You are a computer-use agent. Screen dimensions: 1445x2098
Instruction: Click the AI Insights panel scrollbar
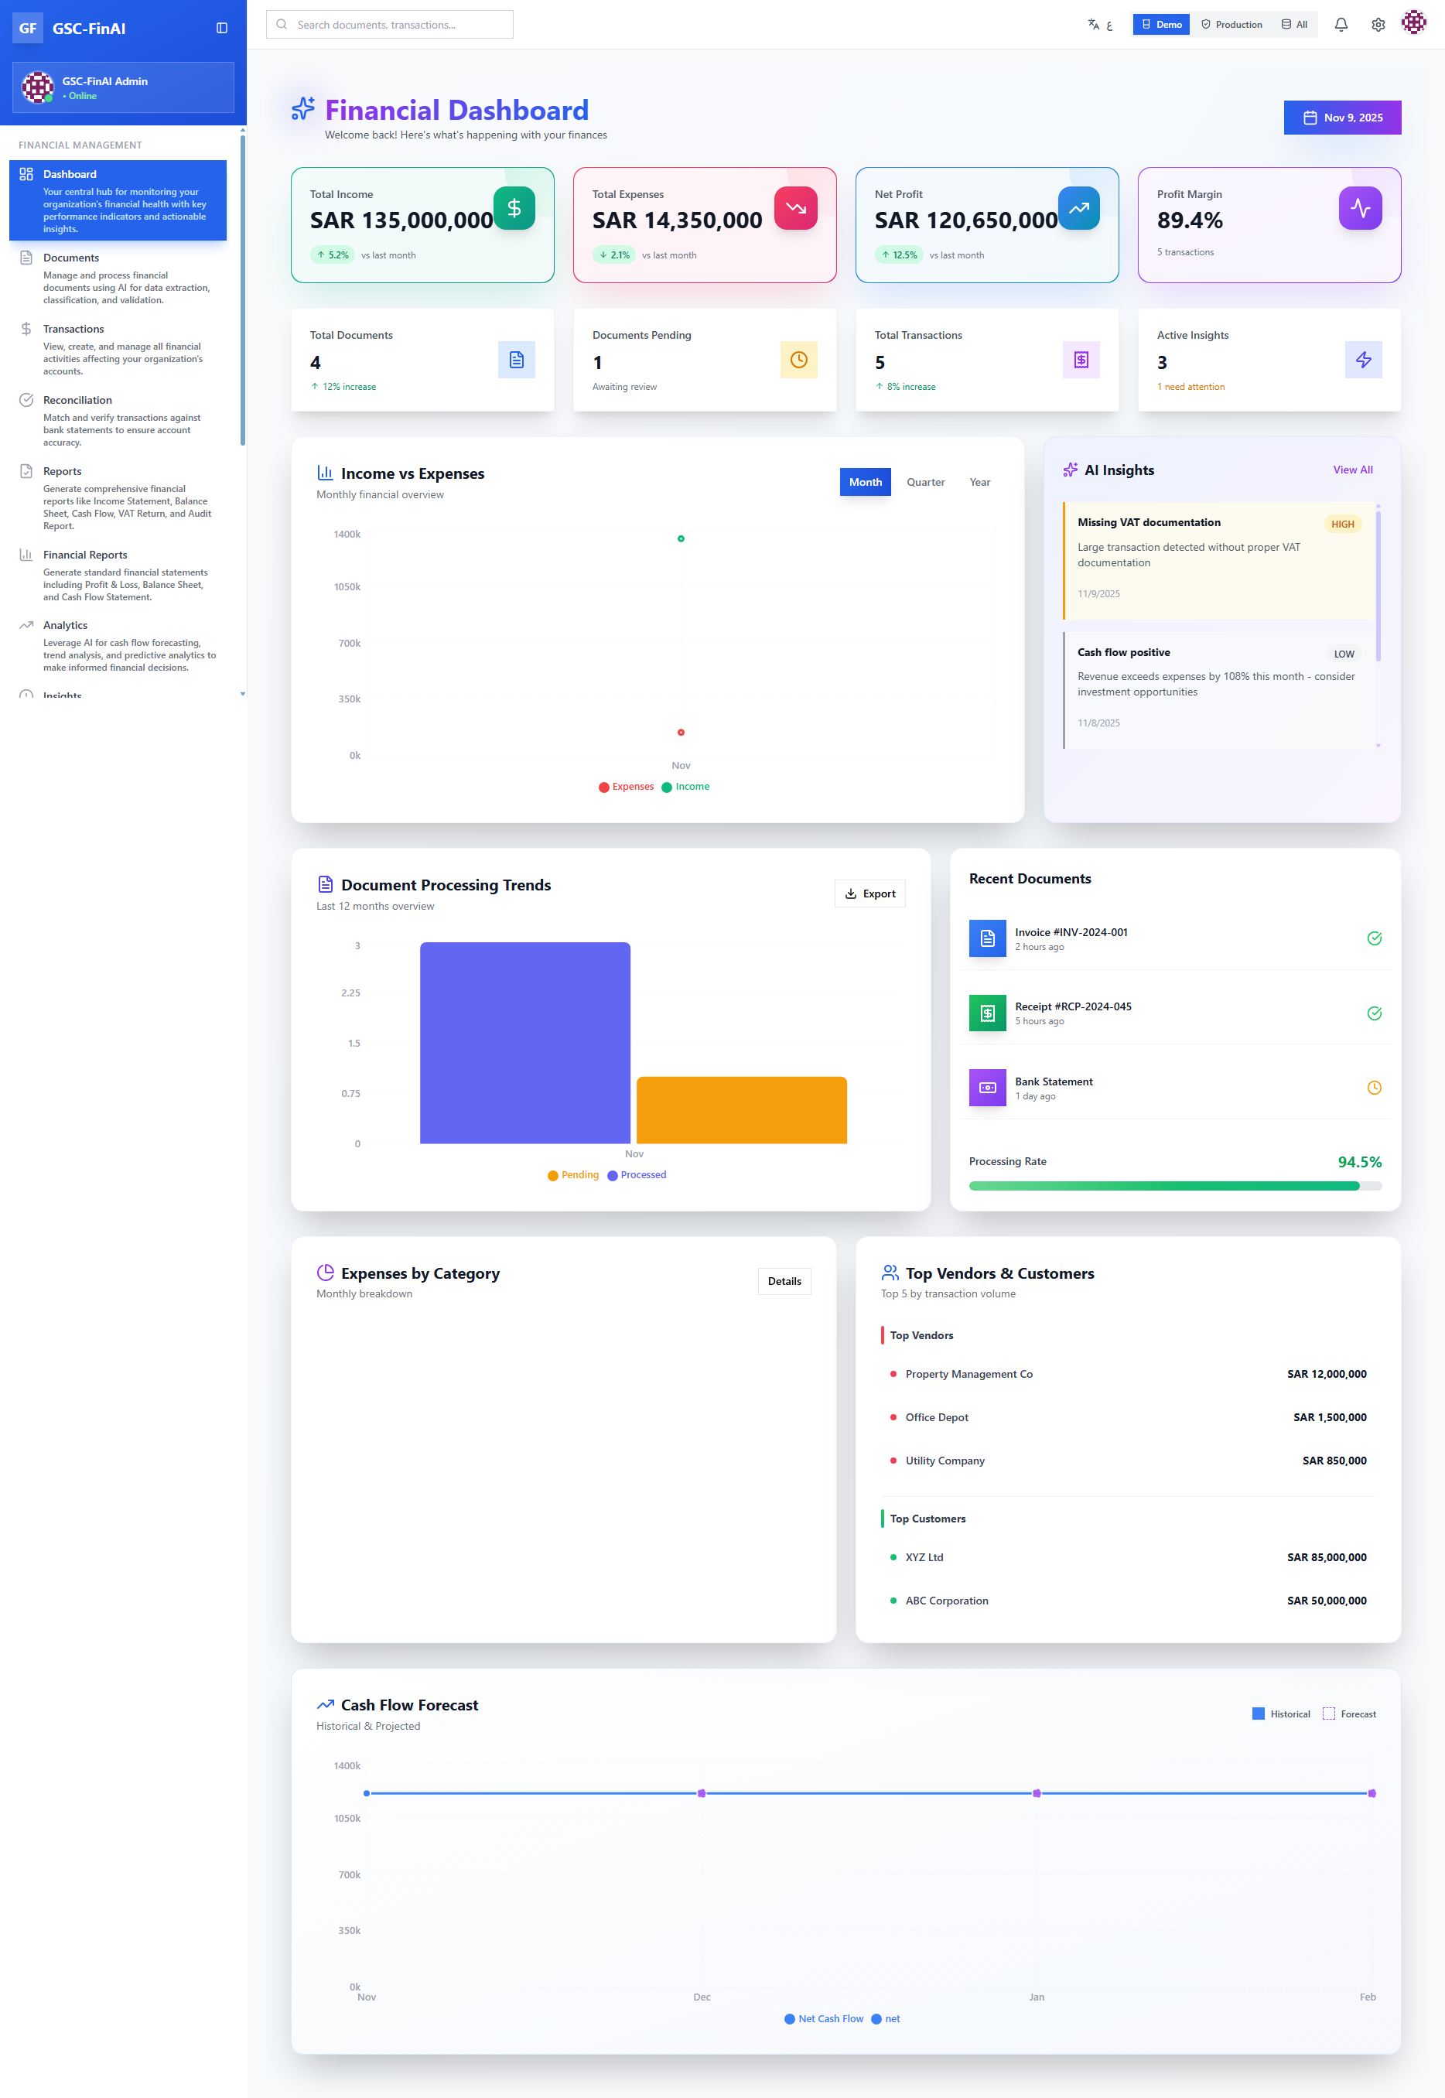pyautogui.click(x=1378, y=586)
